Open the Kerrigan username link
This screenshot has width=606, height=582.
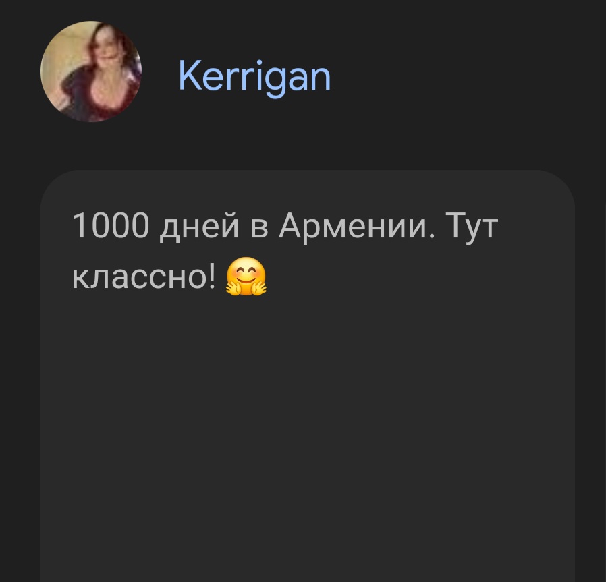pos(254,78)
